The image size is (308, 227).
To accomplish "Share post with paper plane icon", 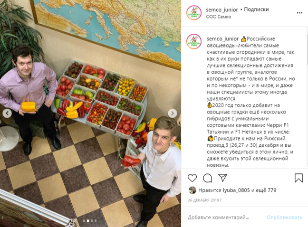I will (x=222, y=178).
